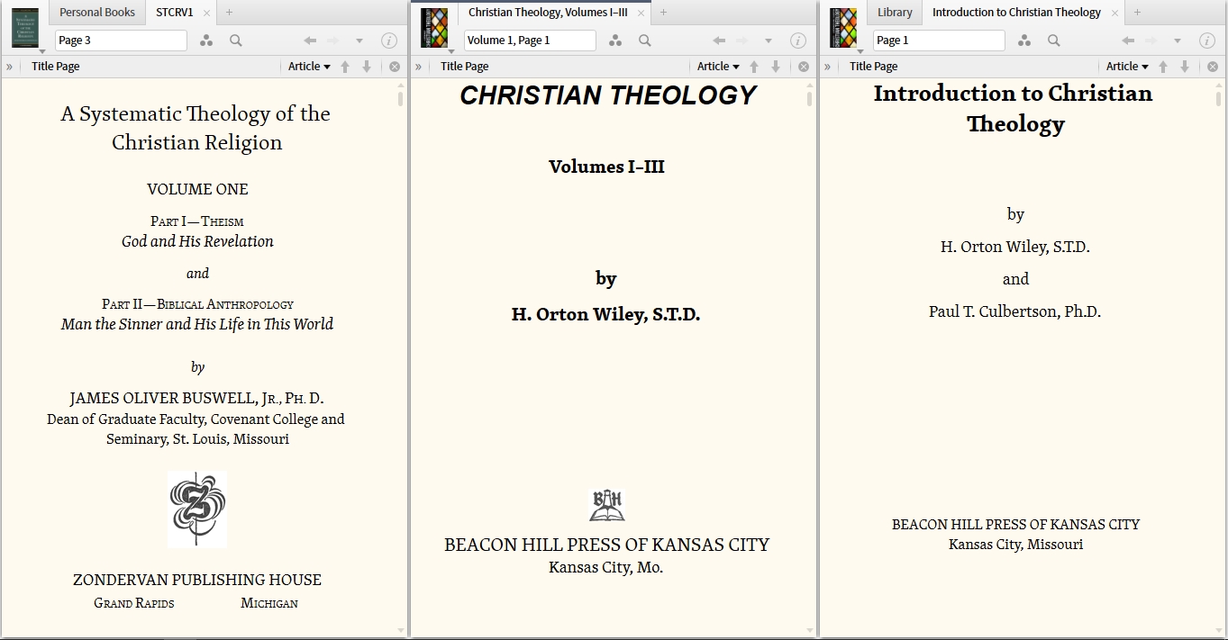Close locator bar in Introduction to Christian Theology panel
Image resolution: width=1228 pixels, height=640 pixels.
(x=1213, y=67)
